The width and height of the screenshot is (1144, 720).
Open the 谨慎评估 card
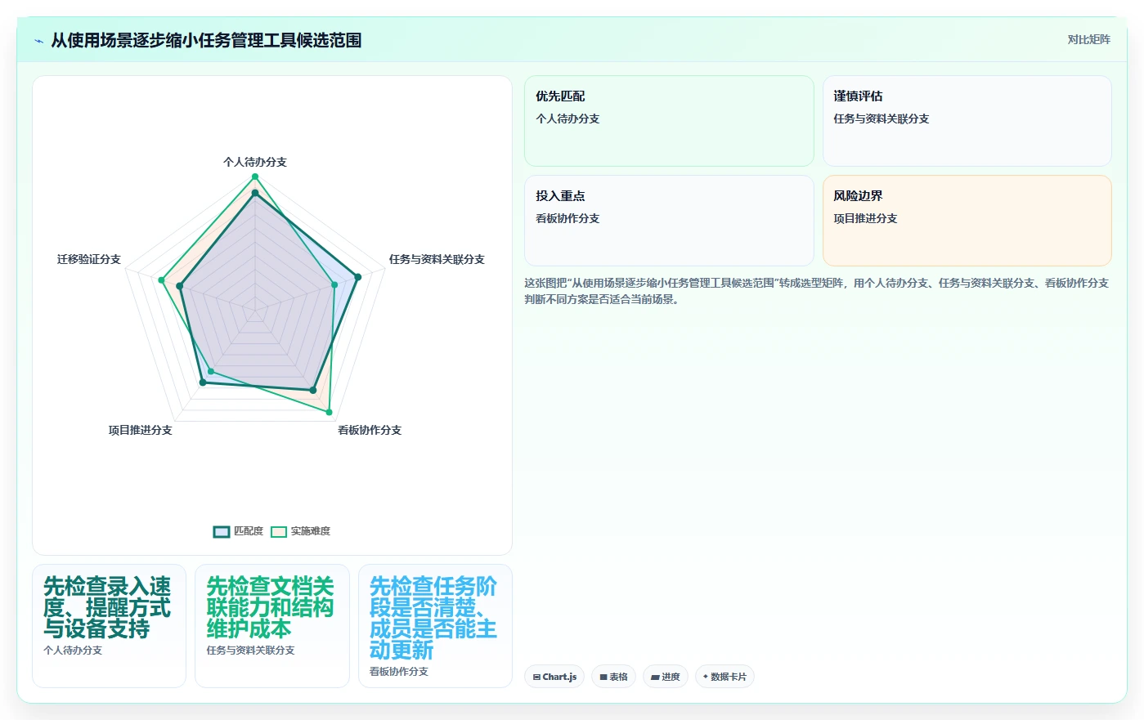967,121
